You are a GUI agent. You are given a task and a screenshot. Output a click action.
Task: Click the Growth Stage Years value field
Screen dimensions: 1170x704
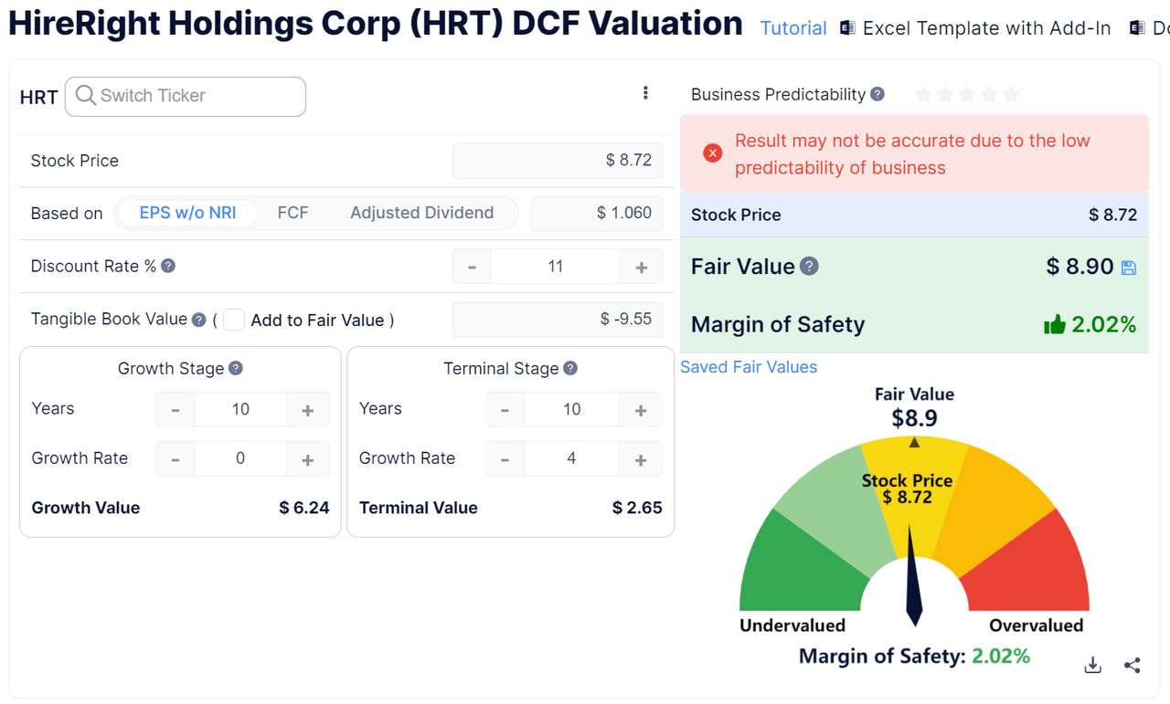[240, 410]
